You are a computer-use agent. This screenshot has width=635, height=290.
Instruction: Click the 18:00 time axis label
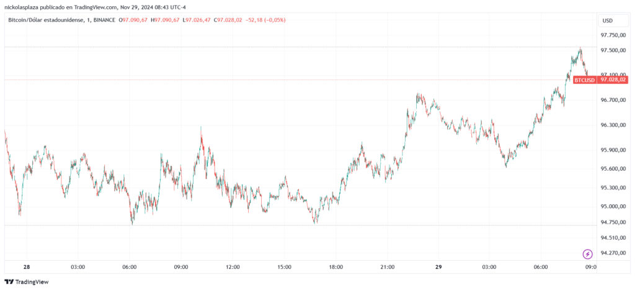click(x=335, y=267)
